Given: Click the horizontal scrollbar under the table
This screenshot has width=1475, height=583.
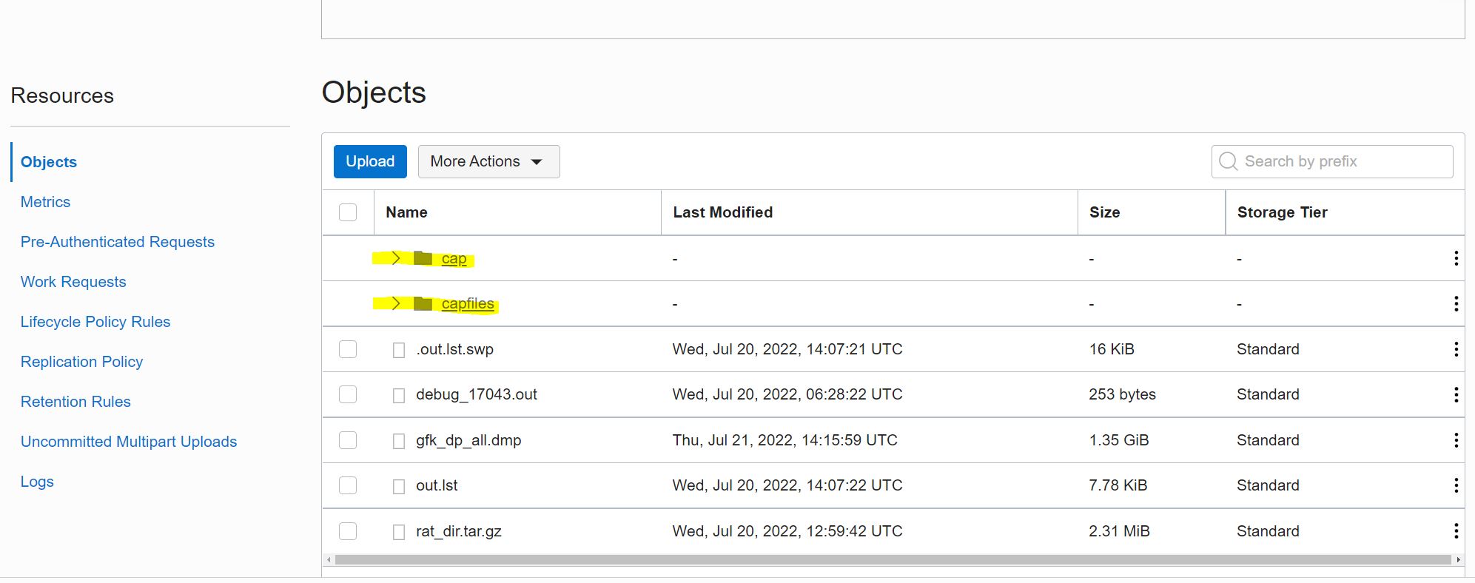Looking at the screenshot, I should (893, 560).
